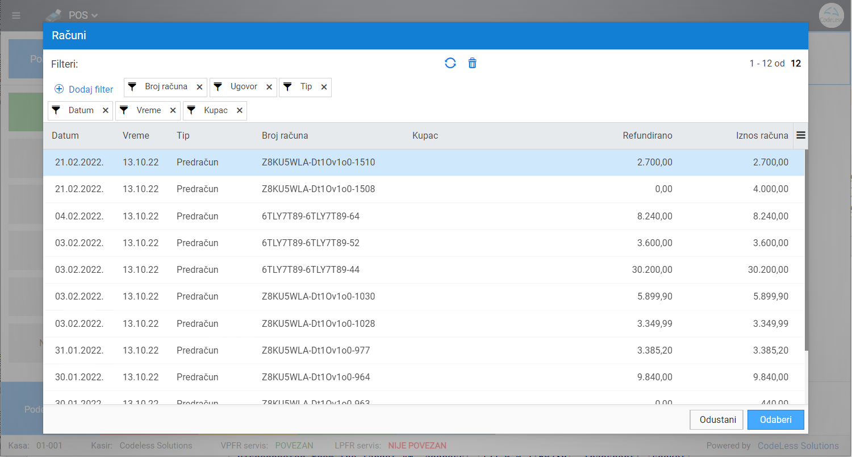The height and width of the screenshot is (457, 852).
Task: Expand the POS dropdown in header
Action: [x=83, y=15]
